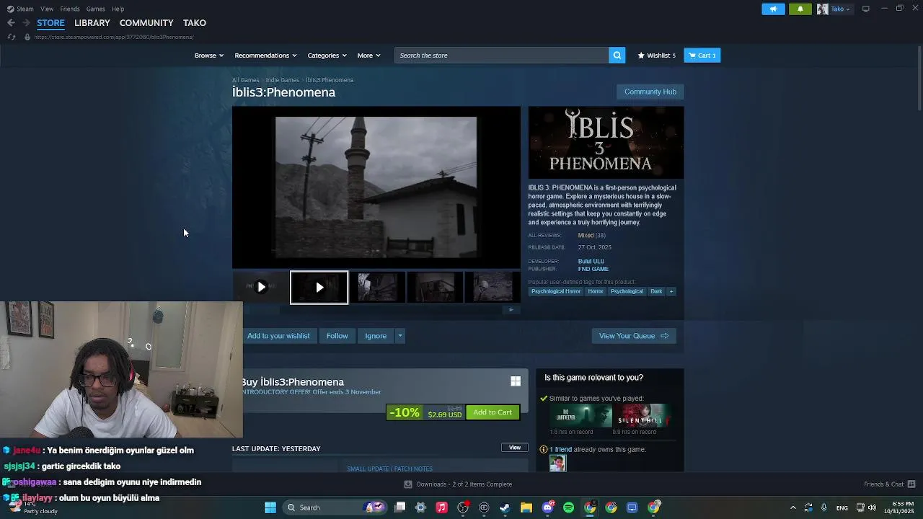Open the Music app in the taskbar

pos(441,507)
